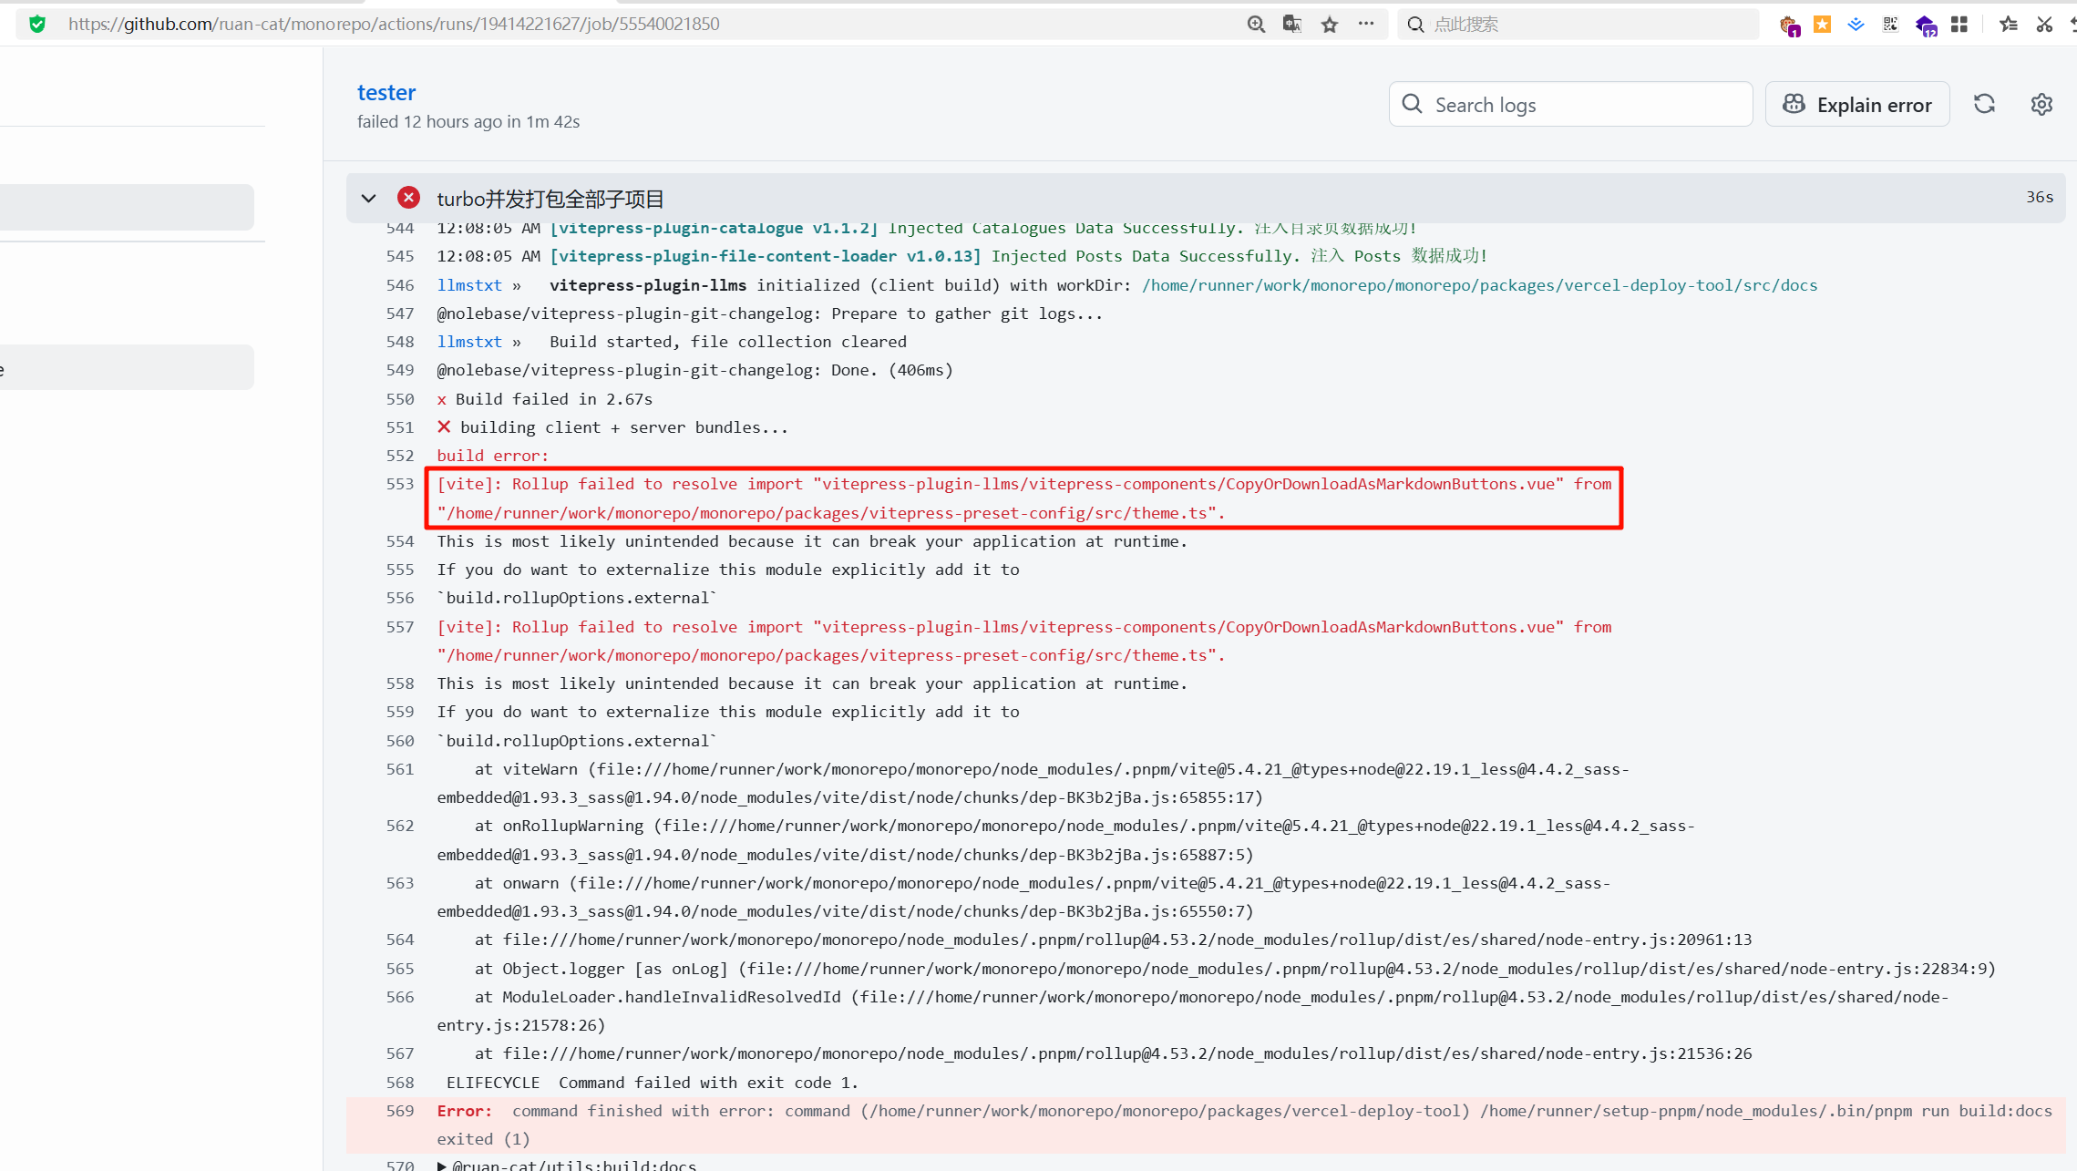Viewport: 2077px width, 1171px height.
Task: Open the favorites list icon
Action: point(2008,24)
